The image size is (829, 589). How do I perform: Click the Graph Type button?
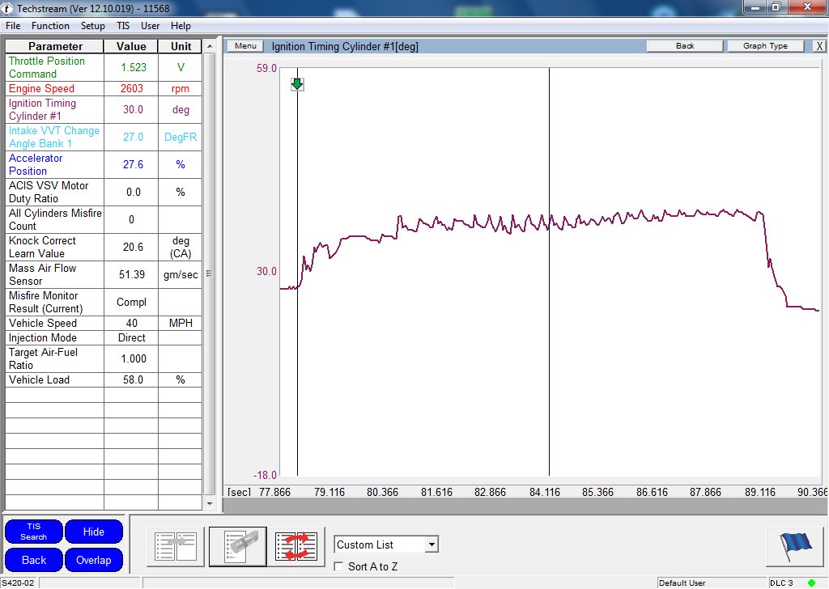click(765, 46)
